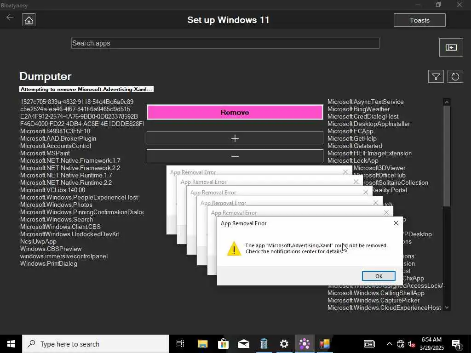Screen dimensions: 471x353
Task: Select MicrosoftWindows.Client.CBS entry
Action: tap(60, 227)
